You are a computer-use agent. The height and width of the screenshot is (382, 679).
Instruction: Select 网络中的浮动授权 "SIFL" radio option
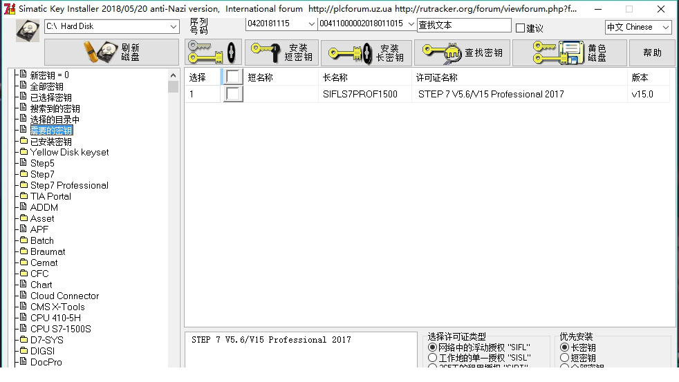[432, 347]
